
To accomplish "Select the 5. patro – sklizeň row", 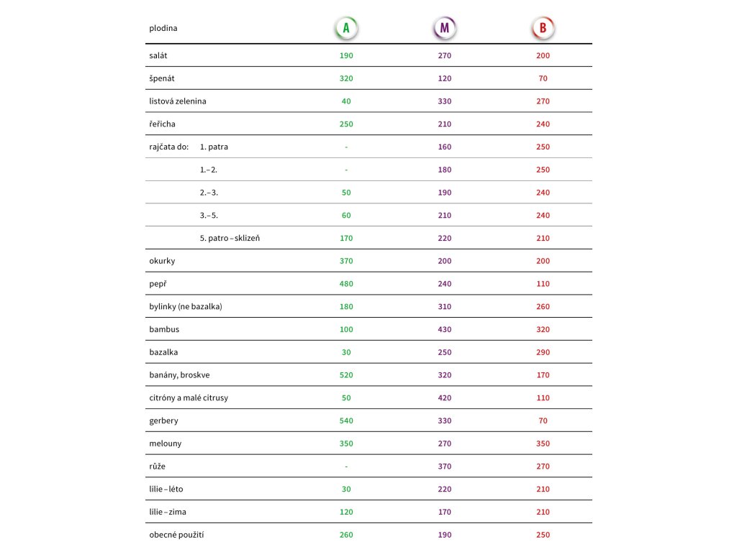I will [x=368, y=238].
